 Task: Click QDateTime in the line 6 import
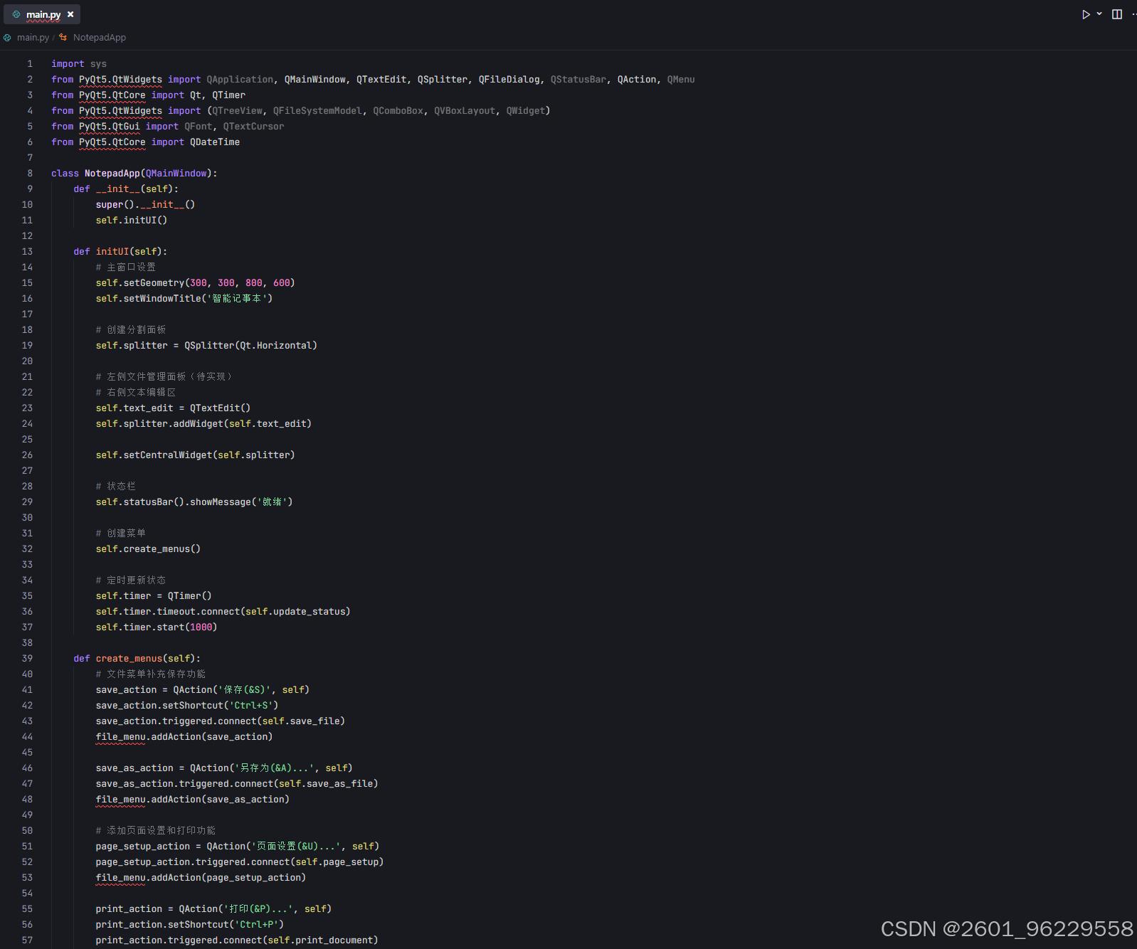tap(215, 142)
